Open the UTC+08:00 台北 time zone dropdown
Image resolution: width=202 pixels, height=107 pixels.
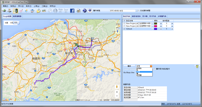[x=136, y=11]
